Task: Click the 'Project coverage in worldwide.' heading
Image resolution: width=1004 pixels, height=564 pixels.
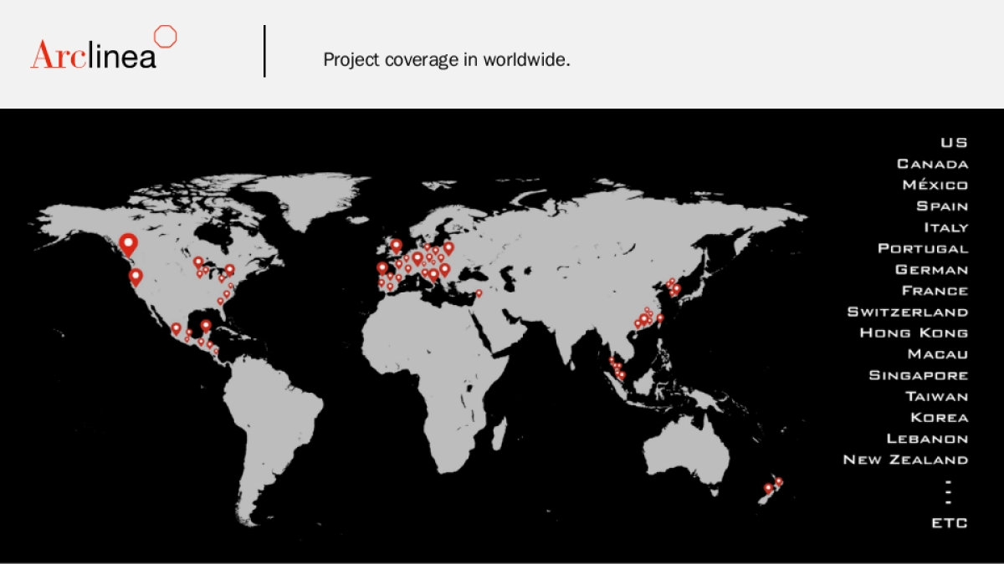Action: pos(447,60)
